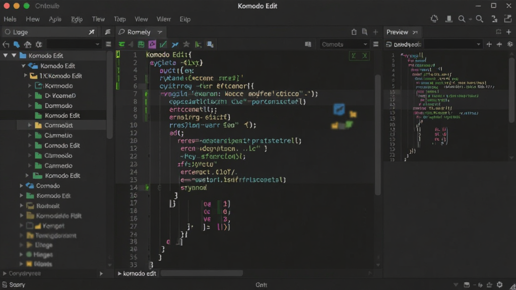Click the star icon in editor toolbar
The image size is (516, 290).
[x=186, y=44]
